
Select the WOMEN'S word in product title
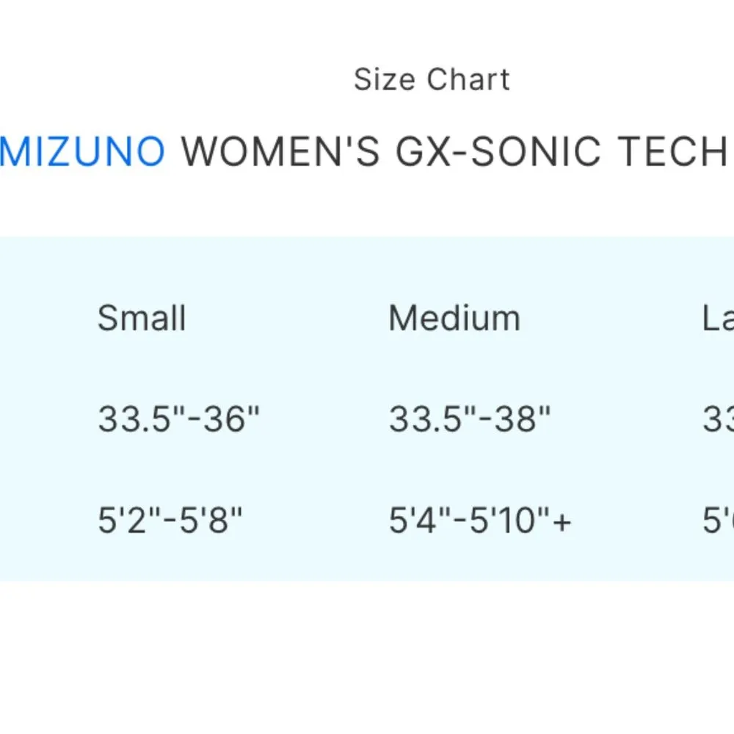281,151
